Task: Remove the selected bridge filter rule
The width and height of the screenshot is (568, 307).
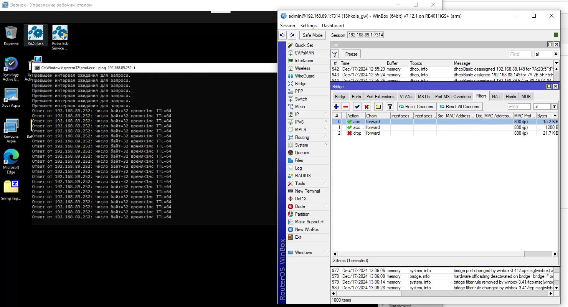Action: pyautogui.click(x=346, y=107)
